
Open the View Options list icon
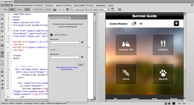click(113, 9)
